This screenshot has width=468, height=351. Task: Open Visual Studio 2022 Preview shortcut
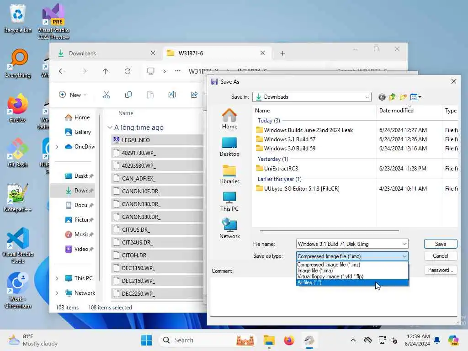53,22
